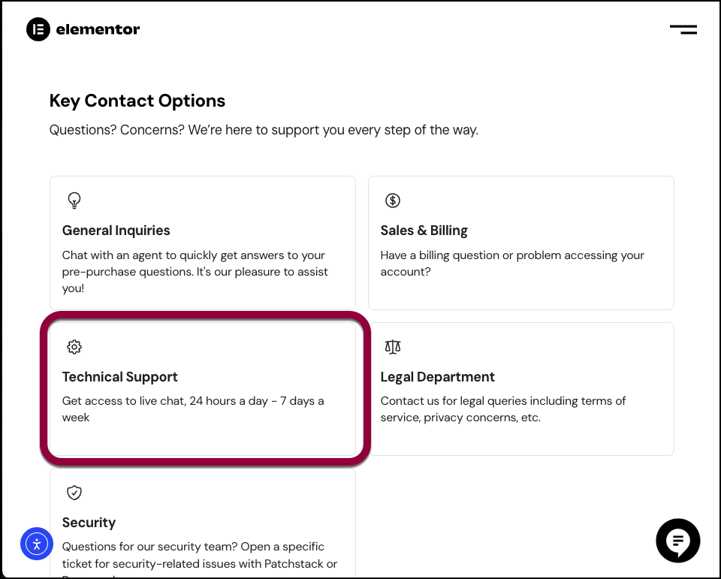Screen dimensions: 721x579
Task: Open the Security heading
Action: pyautogui.click(x=89, y=523)
